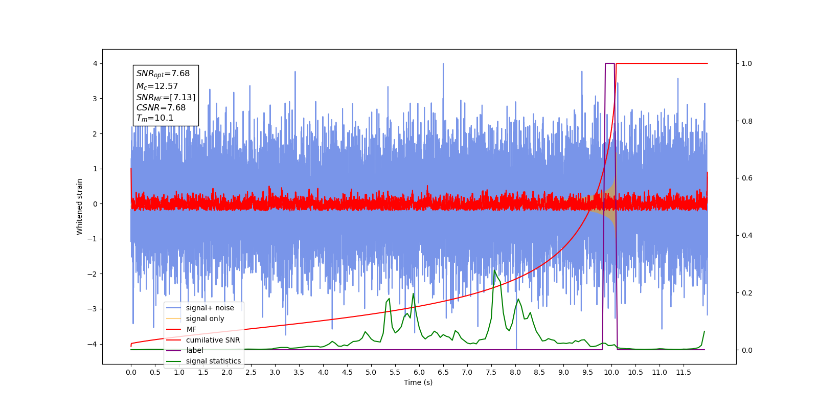
Task: Click the Mc=12.57 annotation text
Action: click(157, 86)
